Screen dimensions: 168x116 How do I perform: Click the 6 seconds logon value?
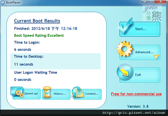[x=23, y=49]
